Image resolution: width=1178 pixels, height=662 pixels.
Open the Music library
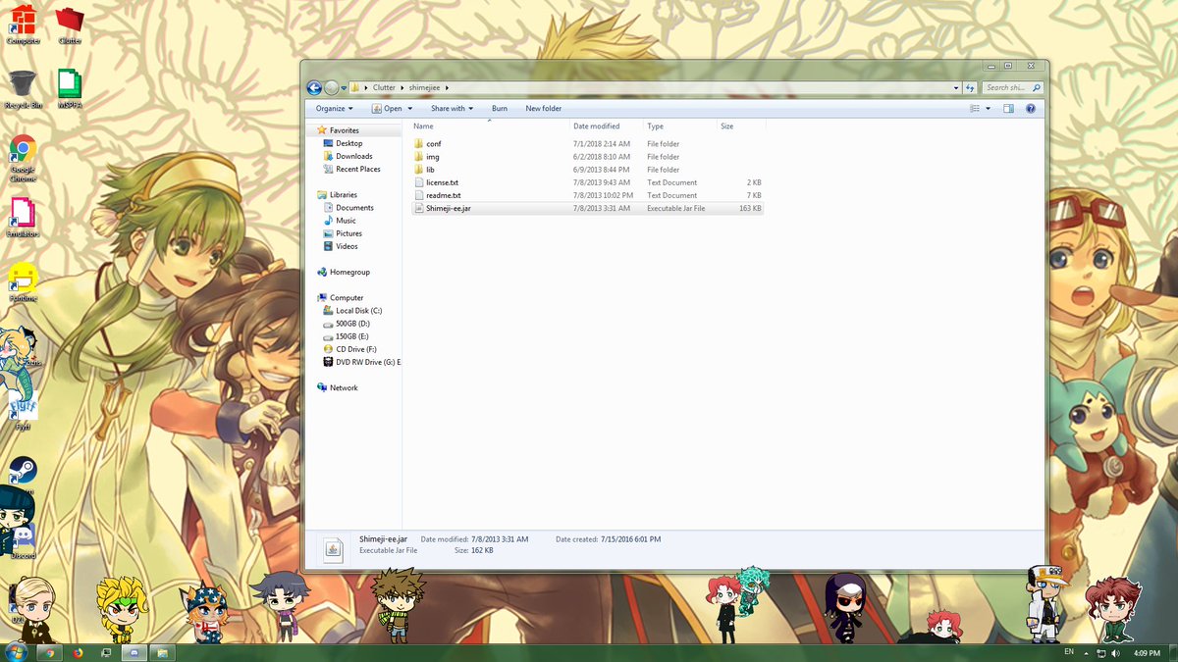(x=346, y=221)
